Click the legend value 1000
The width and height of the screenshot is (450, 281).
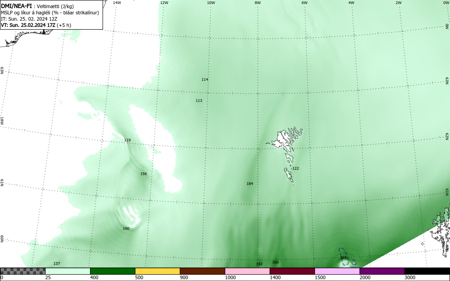coord(230,277)
